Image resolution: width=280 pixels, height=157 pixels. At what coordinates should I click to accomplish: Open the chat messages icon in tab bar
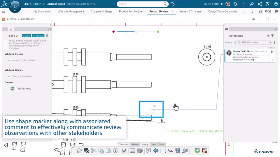coord(276,11)
